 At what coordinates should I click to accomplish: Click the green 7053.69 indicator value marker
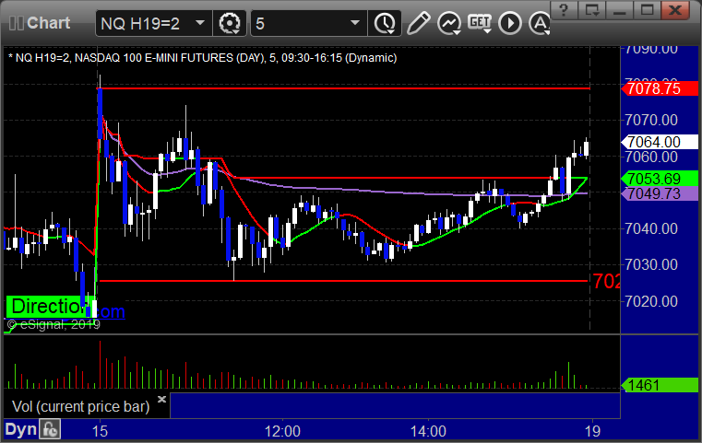[660, 179]
